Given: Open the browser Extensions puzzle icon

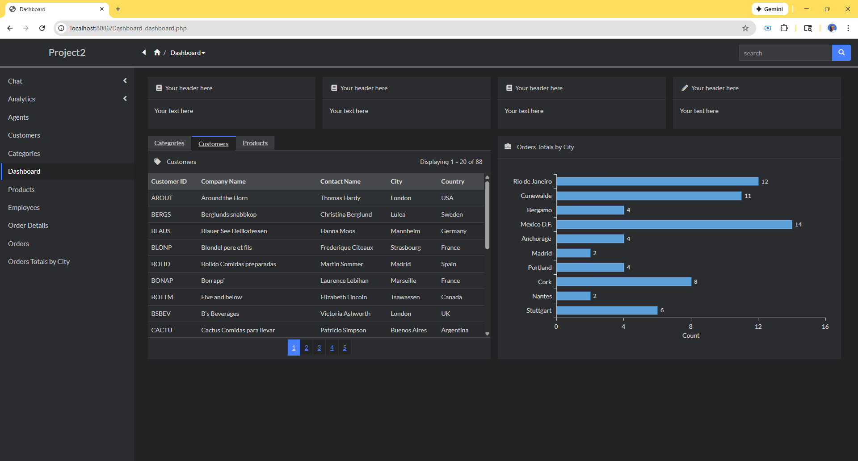Looking at the screenshot, I should (784, 28).
